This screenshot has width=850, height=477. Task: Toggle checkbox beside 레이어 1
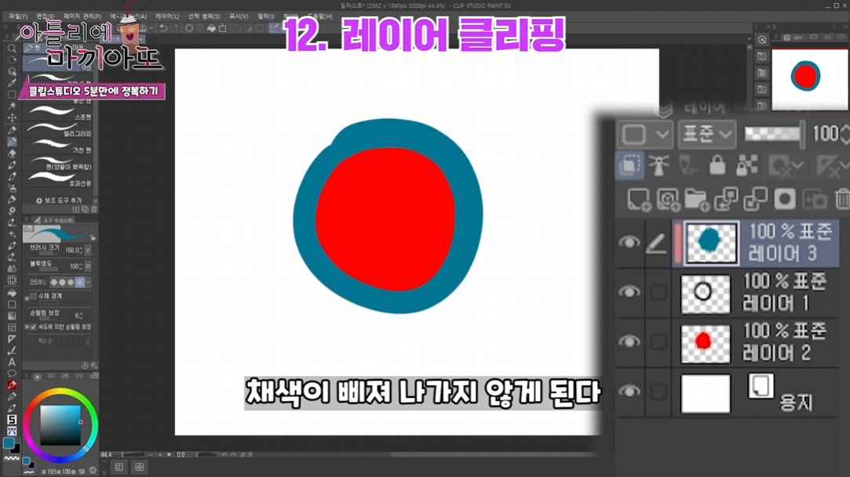click(x=658, y=293)
